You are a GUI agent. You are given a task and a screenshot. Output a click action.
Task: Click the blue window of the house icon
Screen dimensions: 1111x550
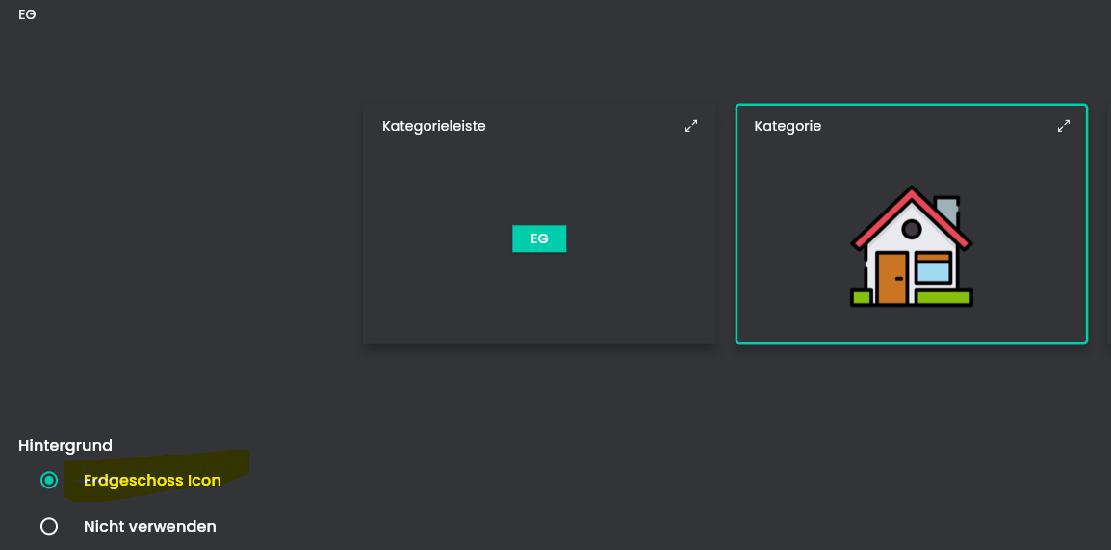tap(932, 272)
